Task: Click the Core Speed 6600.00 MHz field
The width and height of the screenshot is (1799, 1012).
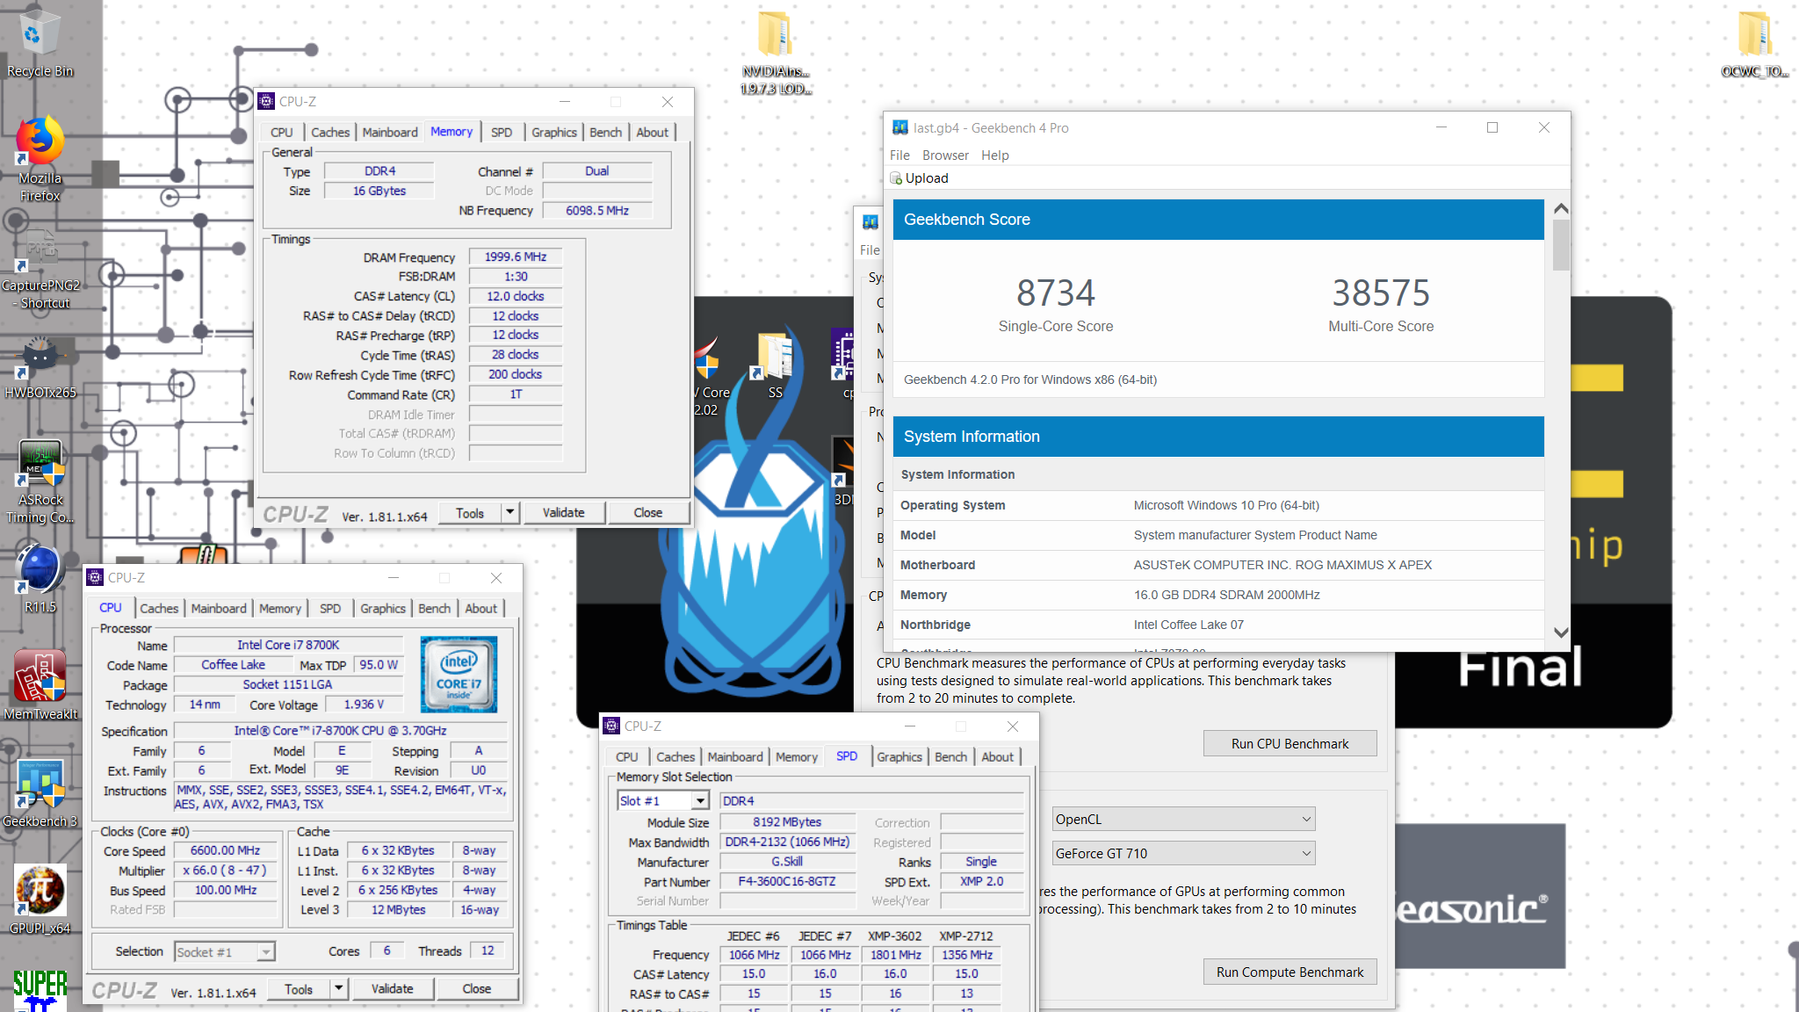Action: pos(225,851)
